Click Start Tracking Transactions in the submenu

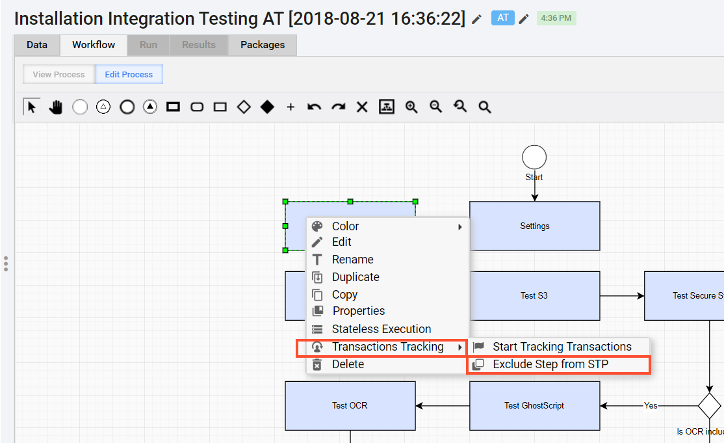pos(559,347)
